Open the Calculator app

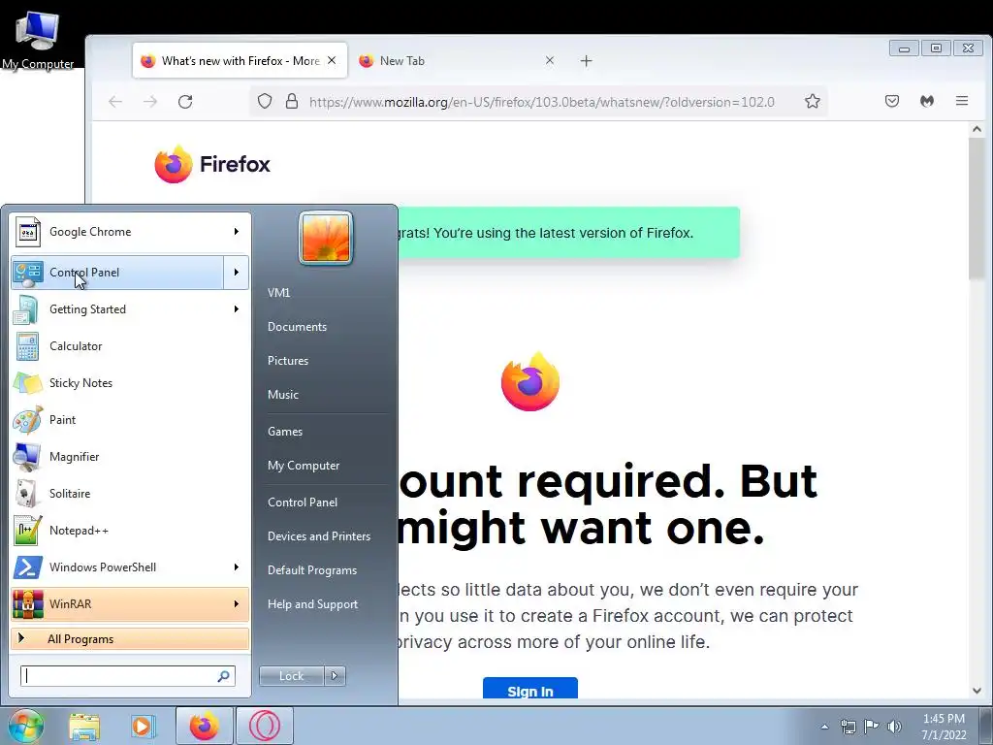point(130,346)
